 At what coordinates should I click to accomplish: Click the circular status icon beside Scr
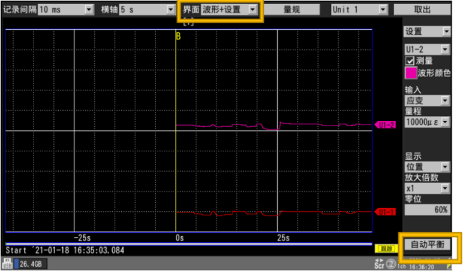pos(389,264)
